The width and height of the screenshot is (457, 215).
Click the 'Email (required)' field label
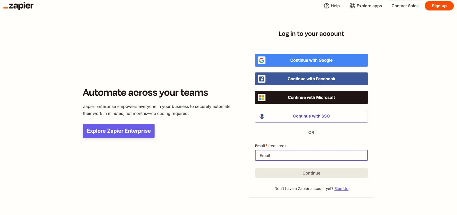point(270,146)
